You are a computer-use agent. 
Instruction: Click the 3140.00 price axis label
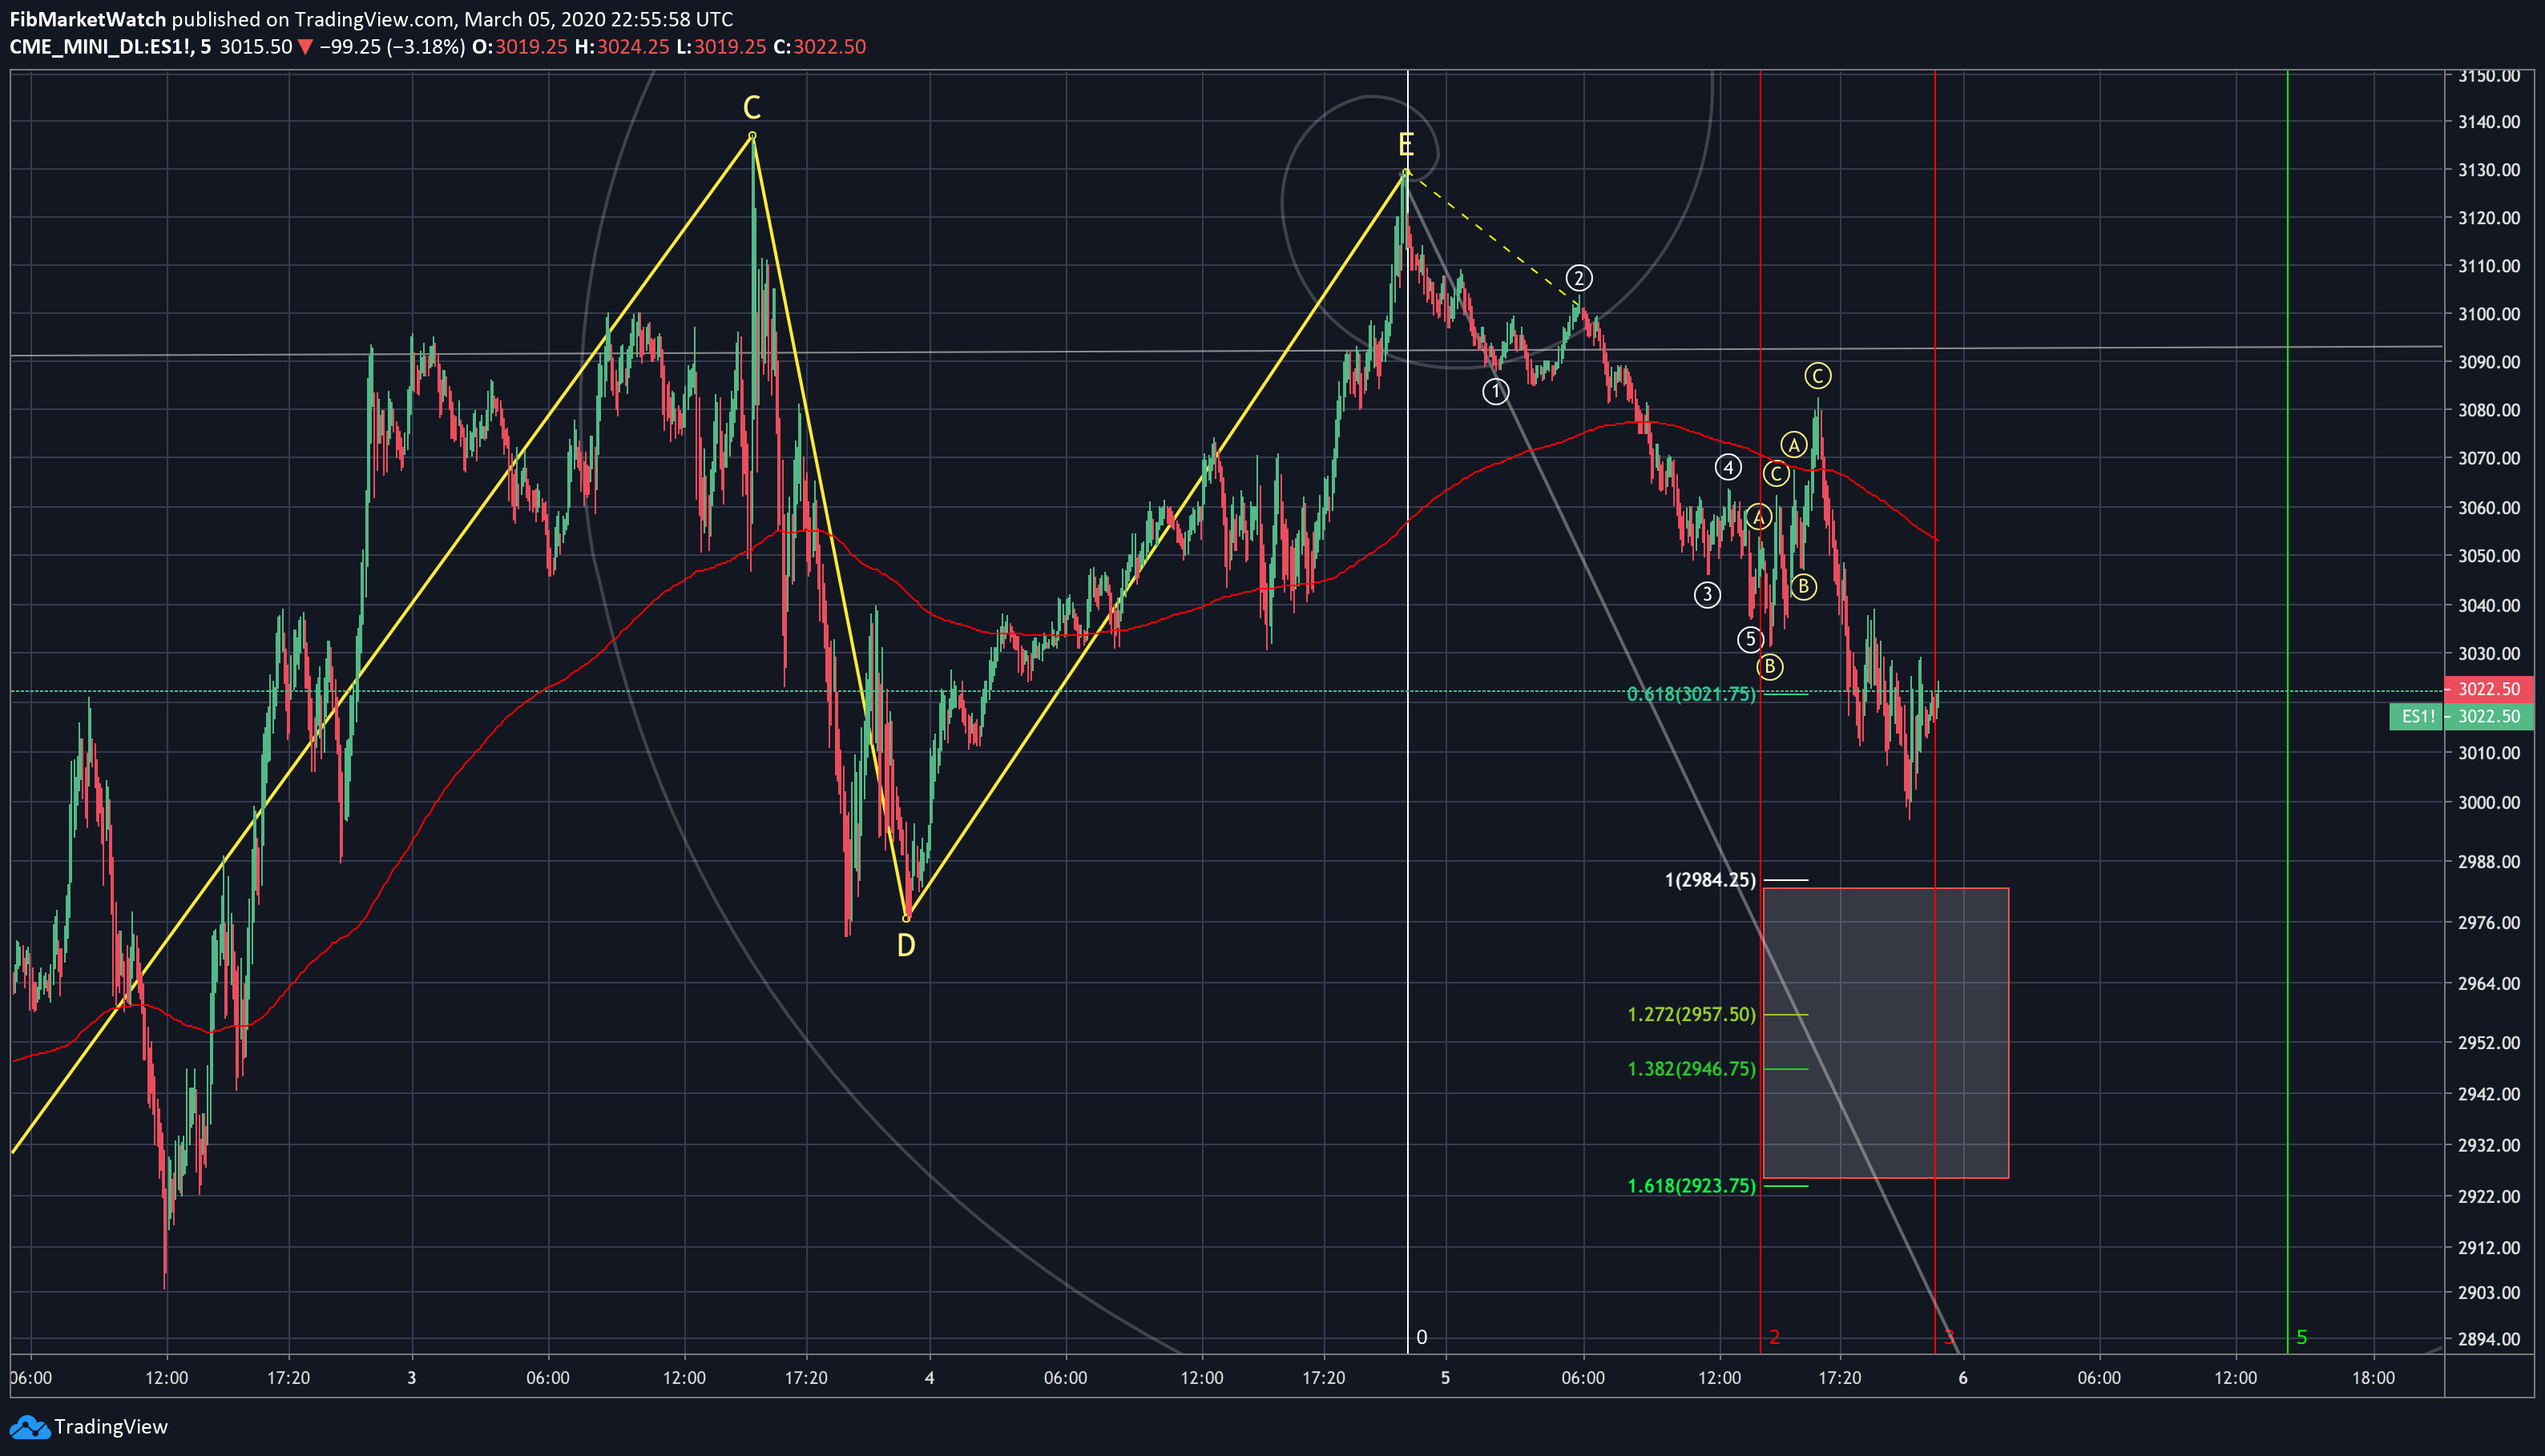pyautogui.click(x=2488, y=122)
